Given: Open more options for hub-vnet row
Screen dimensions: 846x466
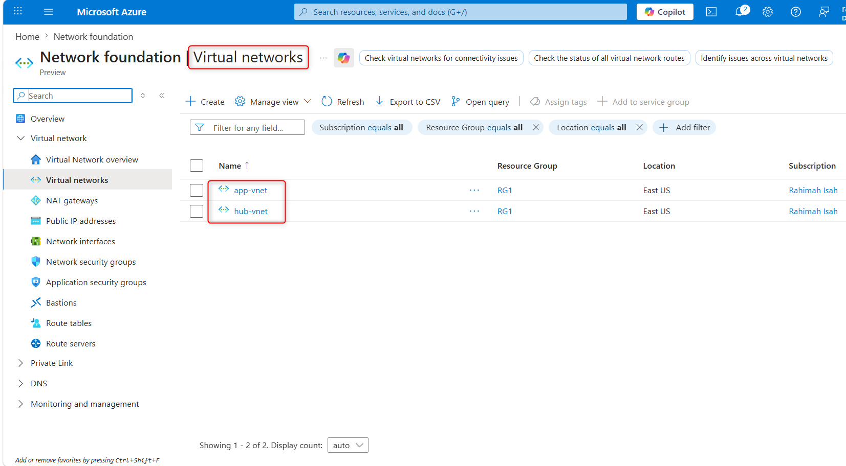Looking at the screenshot, I should pos(474,211).
